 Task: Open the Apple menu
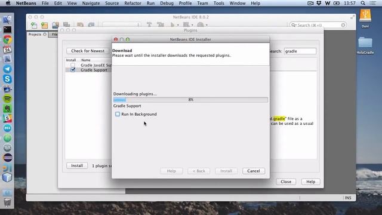(x=8, y=3)
